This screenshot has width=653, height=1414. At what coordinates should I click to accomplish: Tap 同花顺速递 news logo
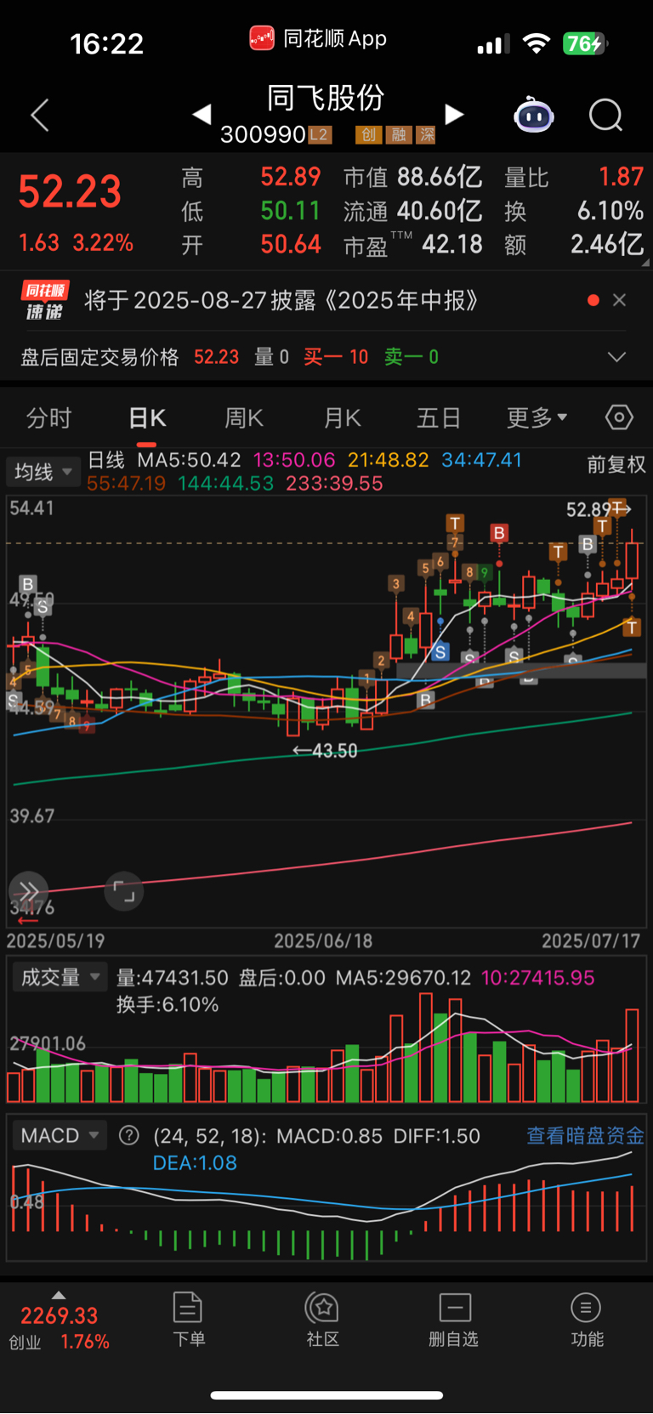coord(44,300)
